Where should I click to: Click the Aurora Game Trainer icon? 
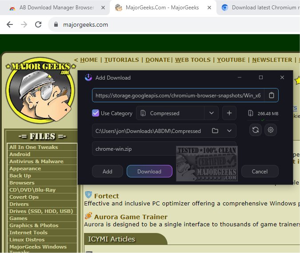(x=88, y=216)
